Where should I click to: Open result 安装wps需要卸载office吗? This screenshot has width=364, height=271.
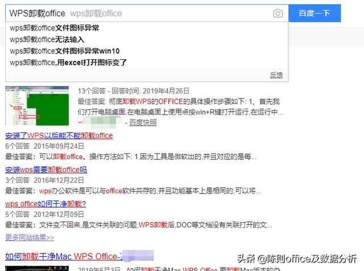click(x=46, y=170)
